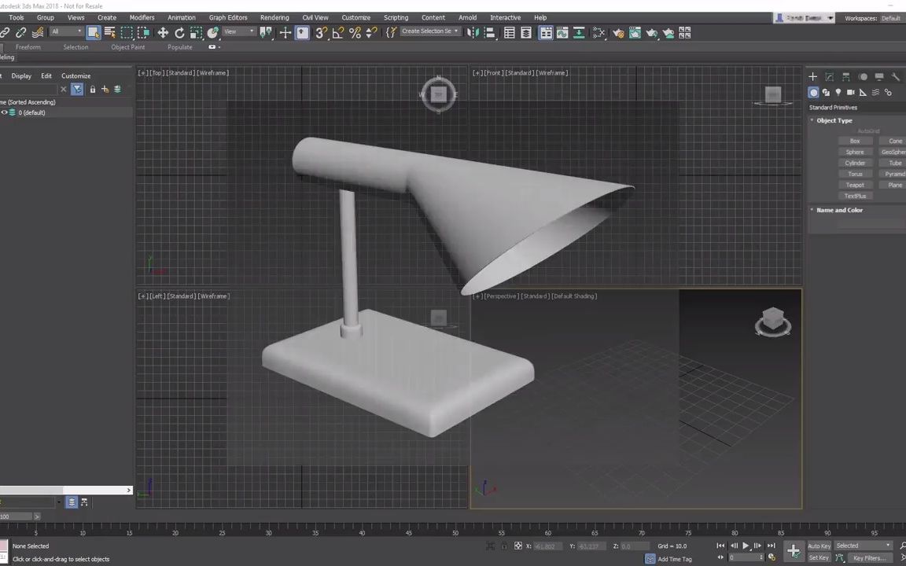Enable the Angle Snap toggle

click(337, 32)
